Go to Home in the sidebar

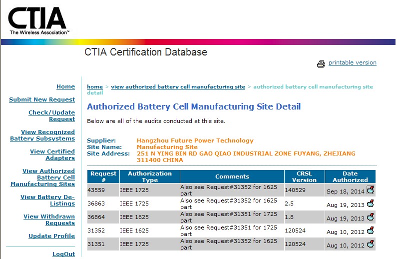[65, 86]
